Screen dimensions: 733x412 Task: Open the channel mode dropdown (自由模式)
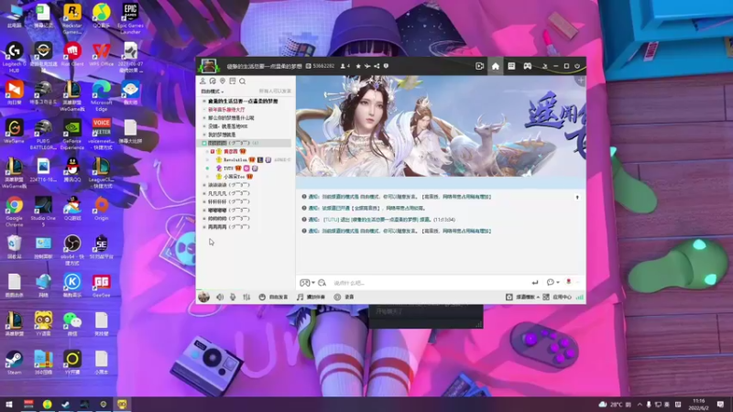(x=213, y=92)
